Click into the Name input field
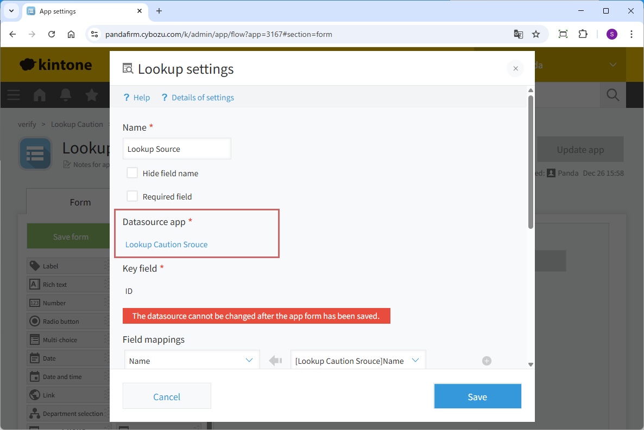Viewport: 644px width, 430px height. 176,149
